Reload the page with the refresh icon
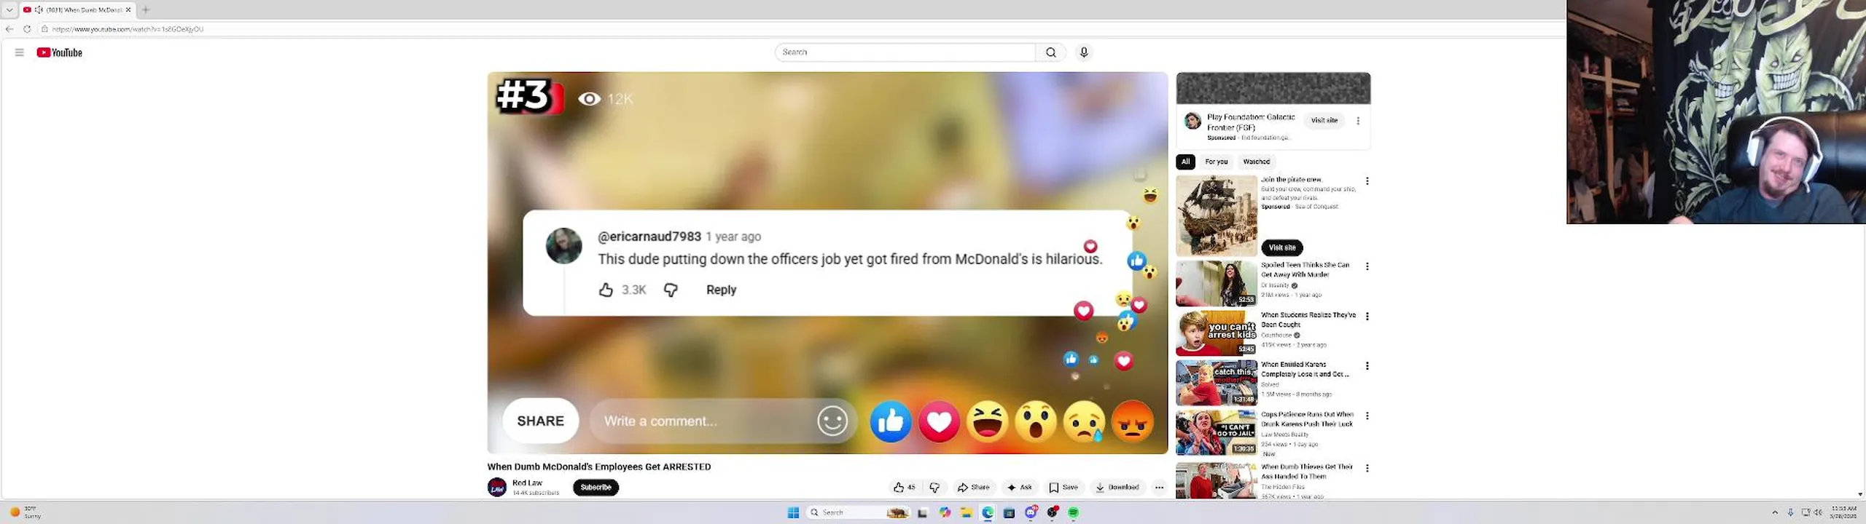This screenshot has width=1866, height=524. coord(27,29)
